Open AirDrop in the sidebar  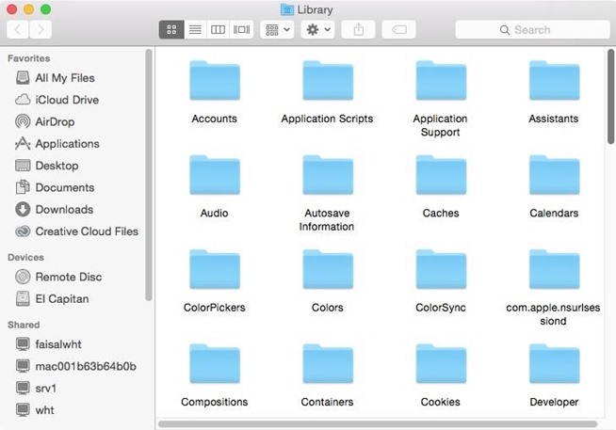coord(54,121)
